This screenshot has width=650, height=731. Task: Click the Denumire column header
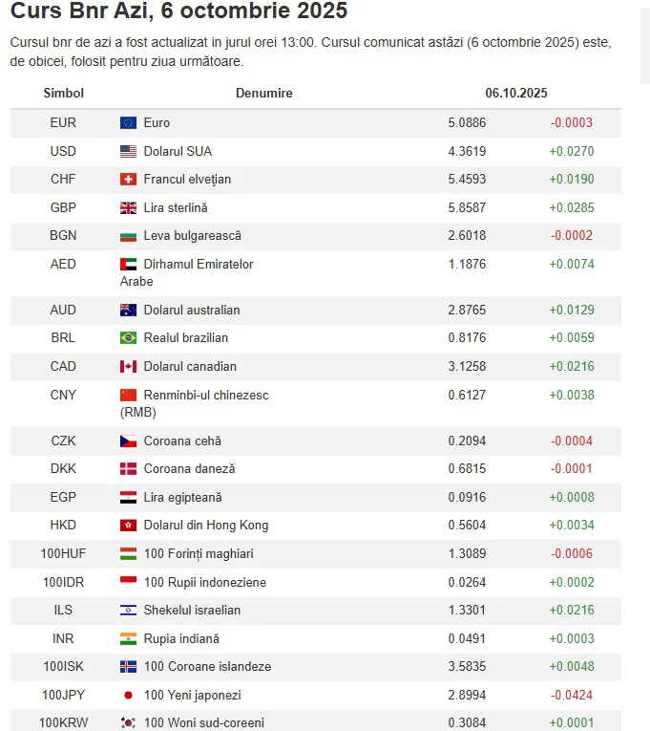point(263,94)
